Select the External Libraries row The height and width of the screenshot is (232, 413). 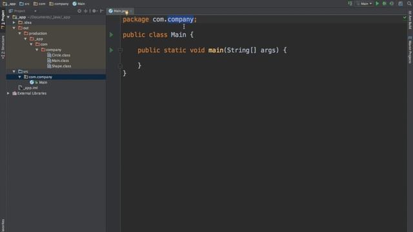pos(56,93)
